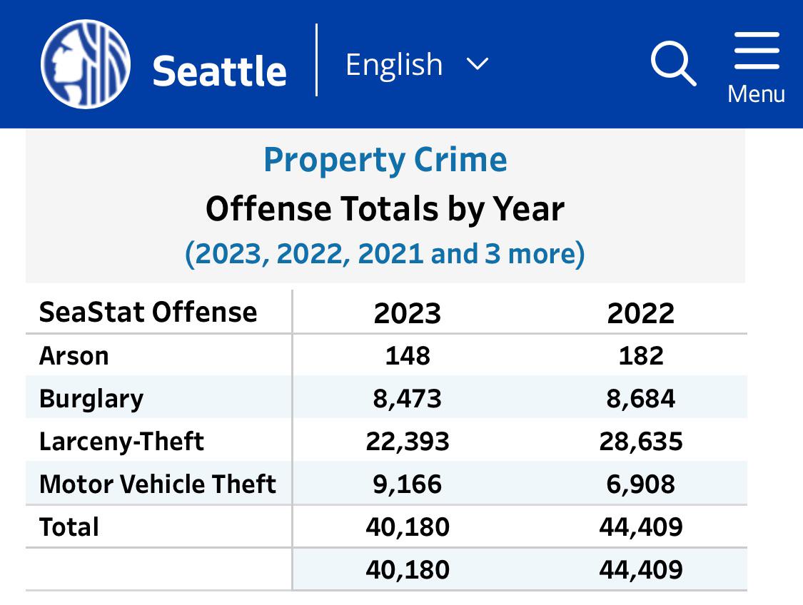Select the 44,409 total for 2022
Viewport: 803px width, 605px height.
pos(641,527)
